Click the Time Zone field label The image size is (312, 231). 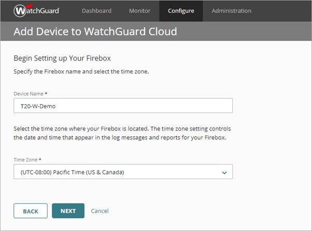tap(26, 160)
